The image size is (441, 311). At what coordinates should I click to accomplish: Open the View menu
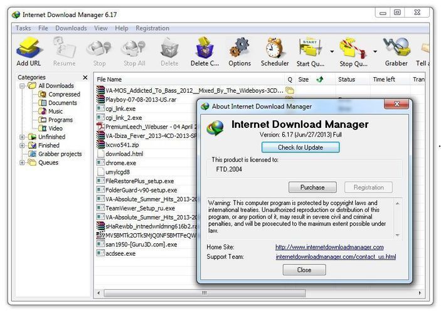pos(101,28)
